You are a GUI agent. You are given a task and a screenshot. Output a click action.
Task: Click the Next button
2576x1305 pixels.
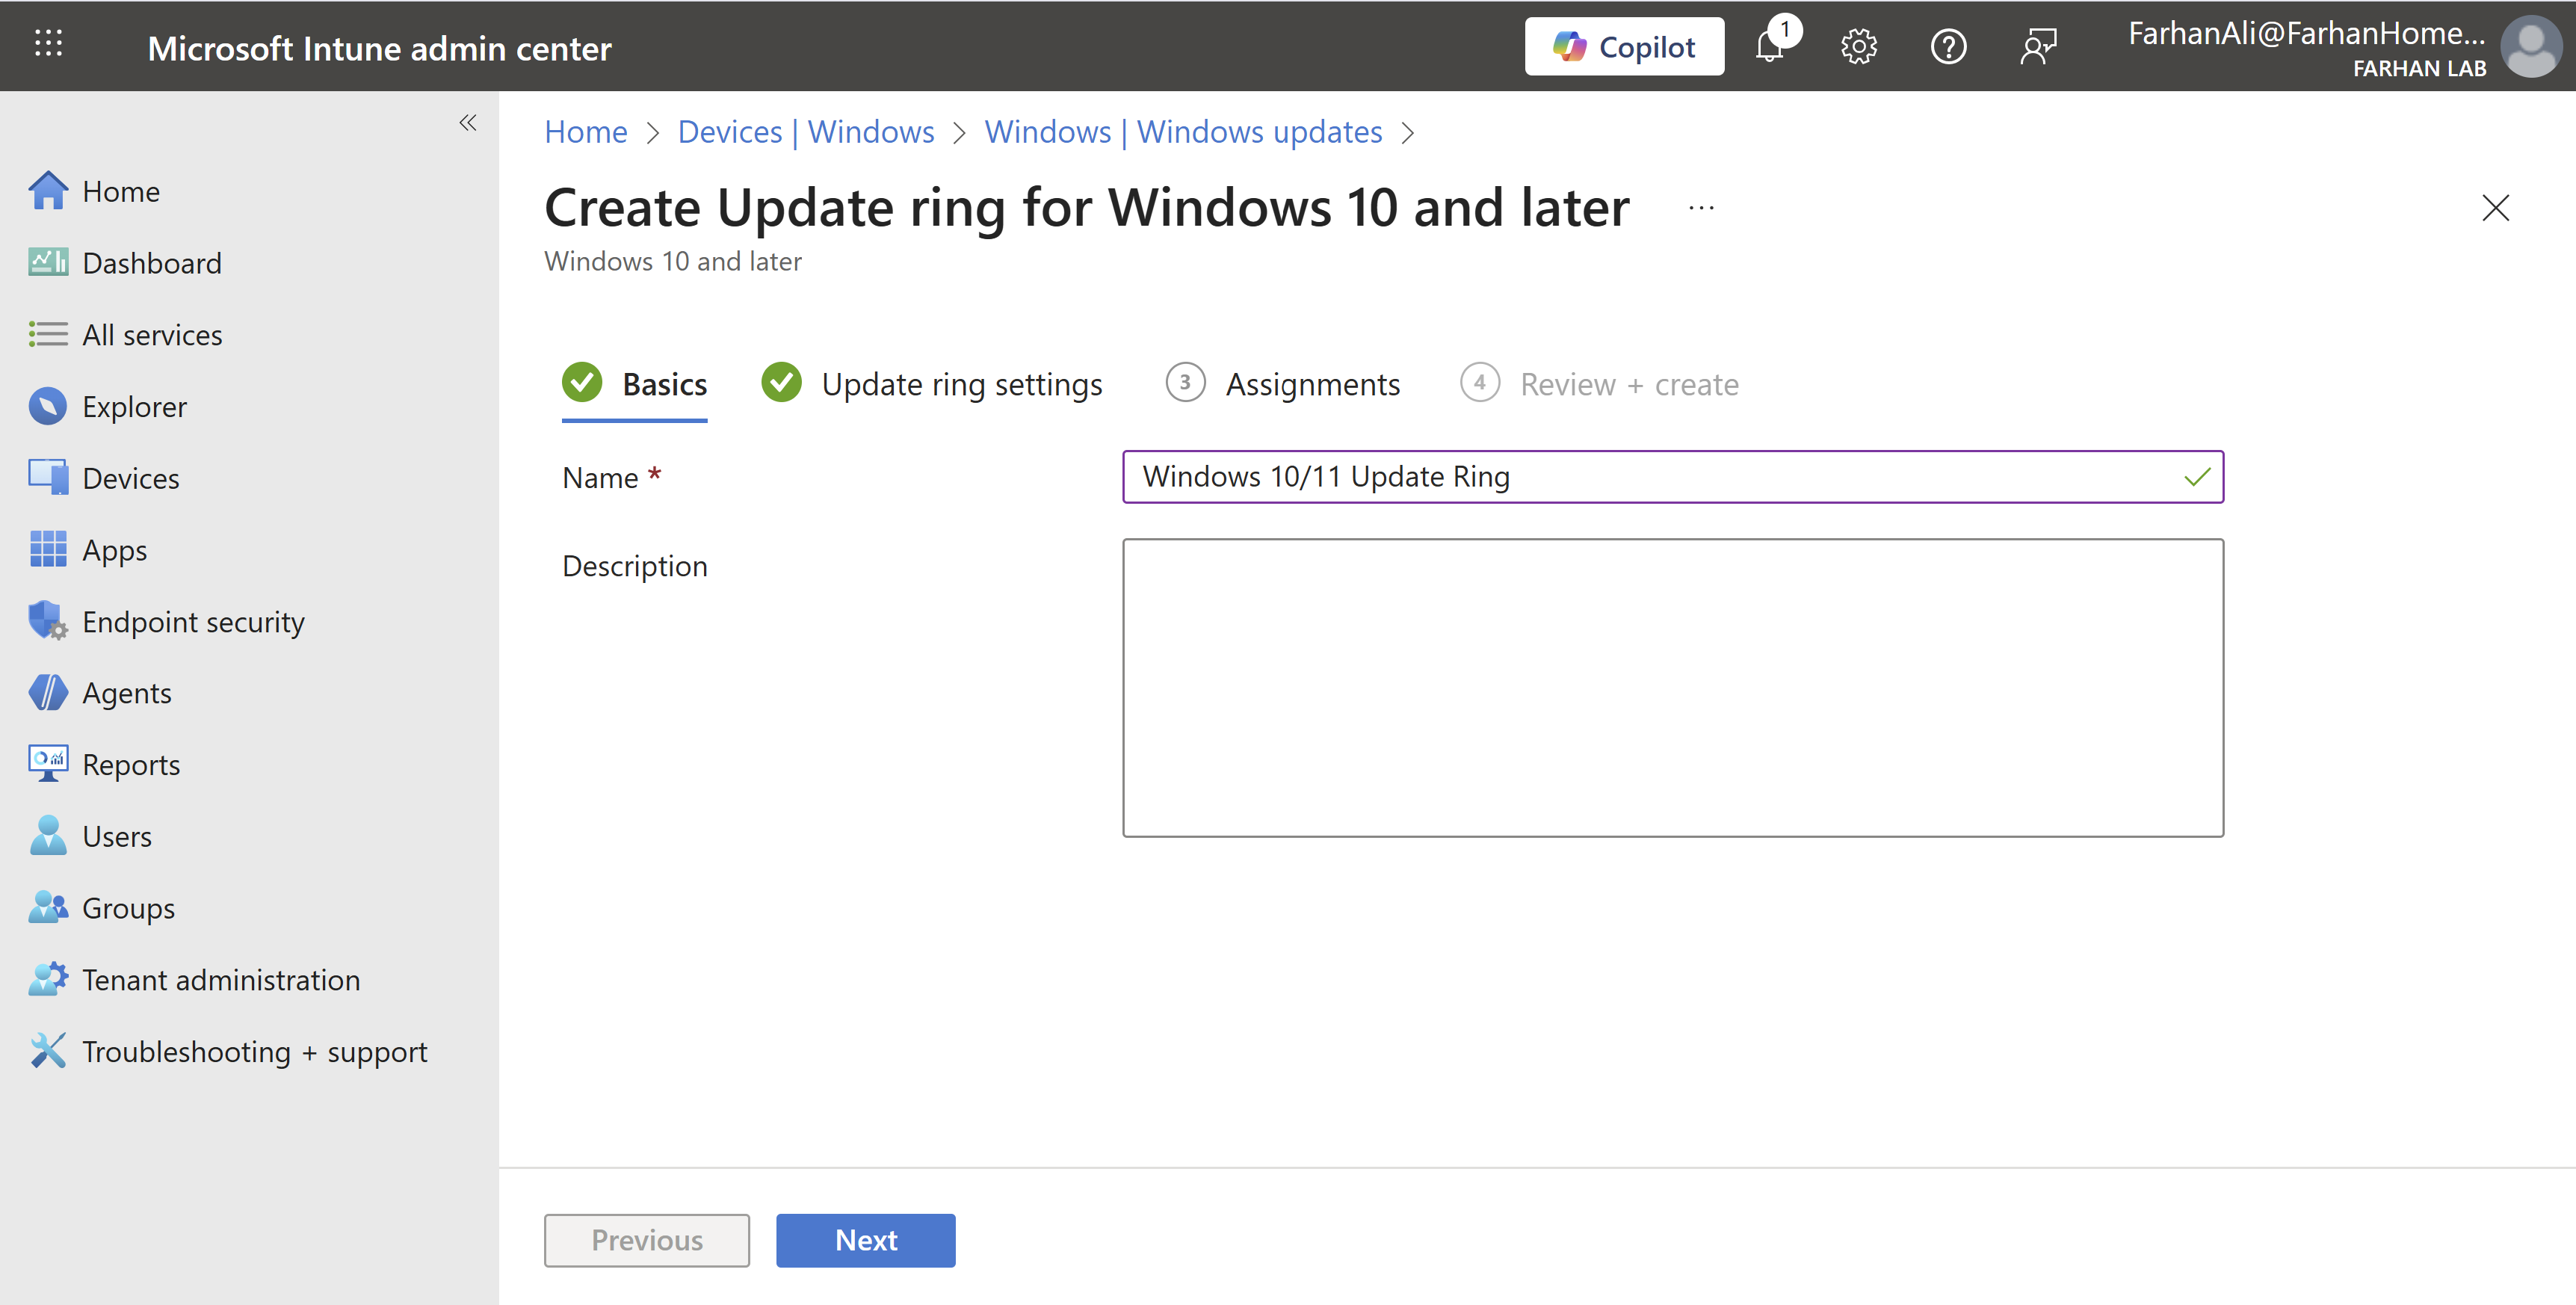[865, 1240]
